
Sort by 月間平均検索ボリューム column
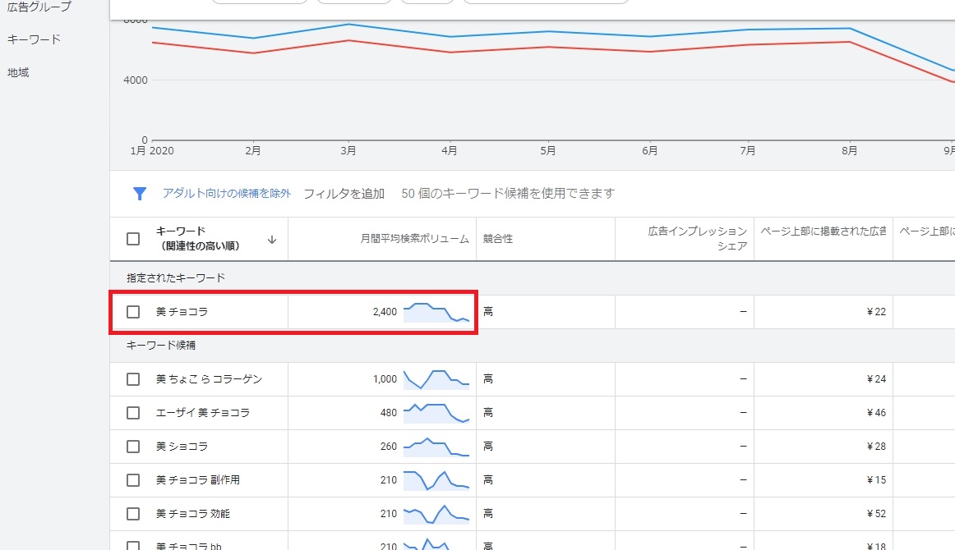414,239
